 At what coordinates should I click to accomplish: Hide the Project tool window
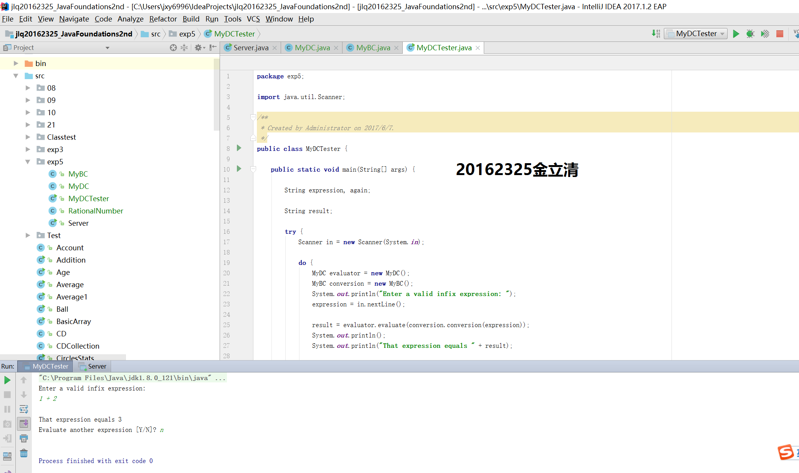213,48
